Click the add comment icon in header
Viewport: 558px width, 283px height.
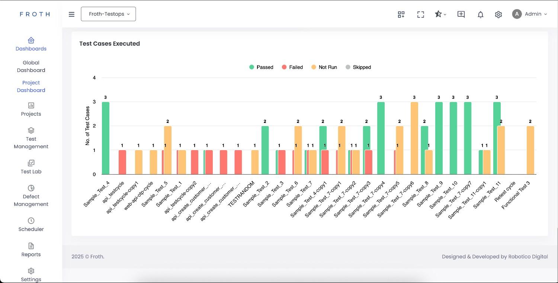click(x=461, y=14)
